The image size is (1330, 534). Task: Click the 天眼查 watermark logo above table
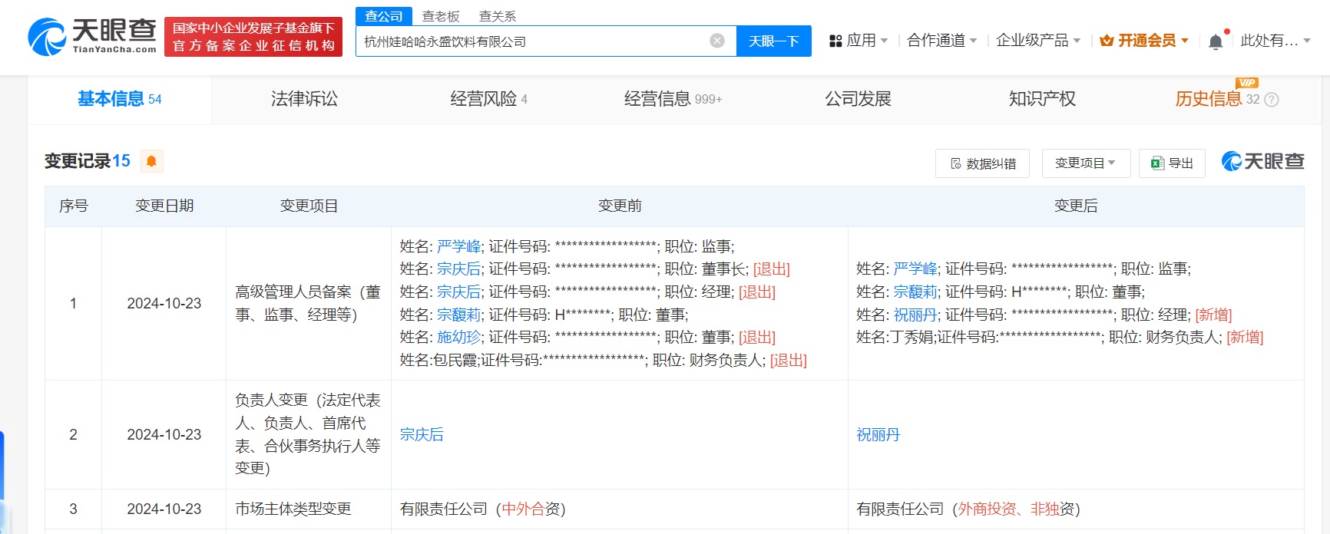pos(1262,161)
